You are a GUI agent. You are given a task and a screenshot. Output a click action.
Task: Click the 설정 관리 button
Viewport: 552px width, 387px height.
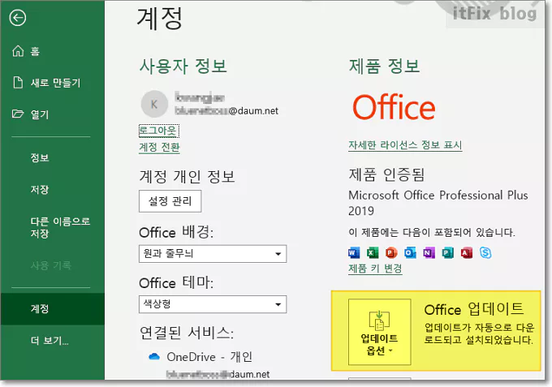pos(170,201)
